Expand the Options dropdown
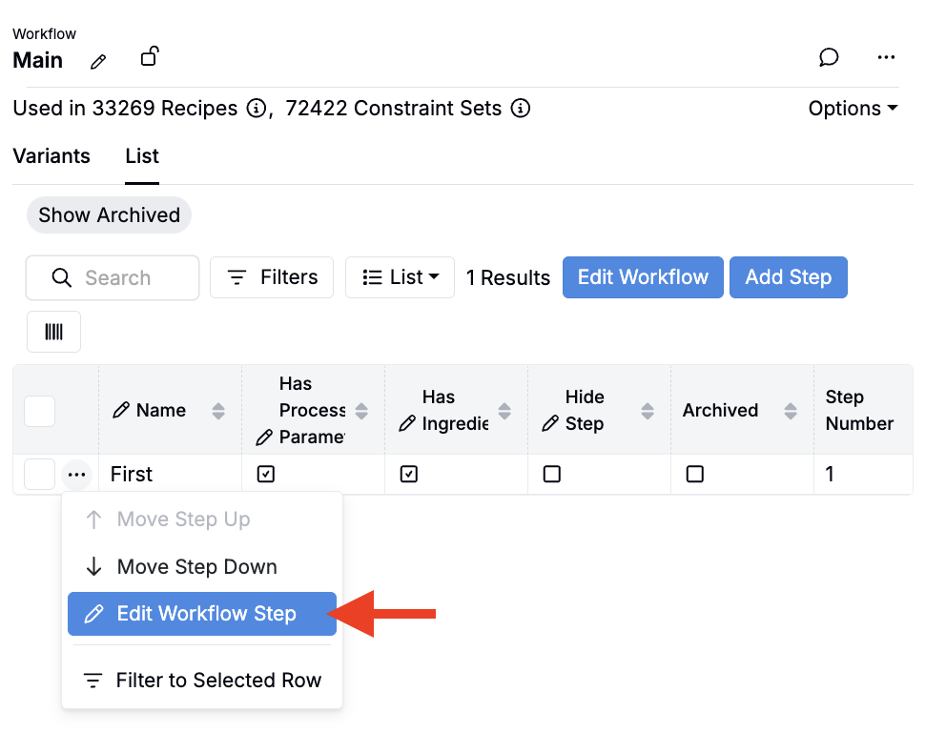The height and width of the screenshot is (753, 946). point(853,109)
